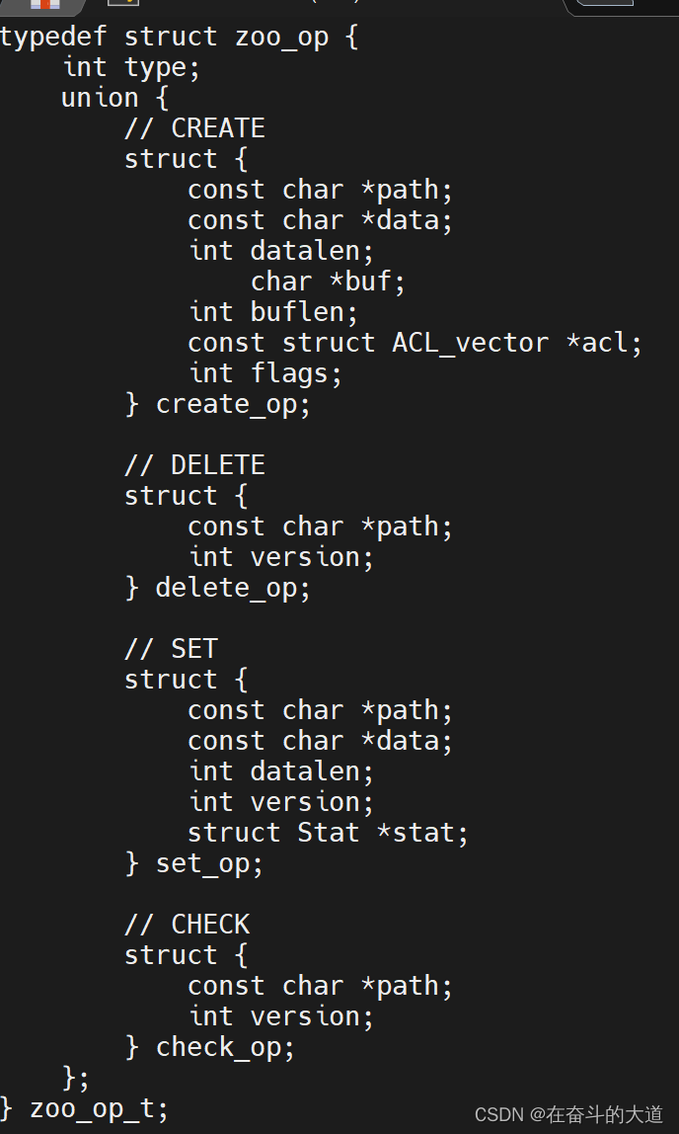The height and width of the screenshot is (1134, 679).
Task: Click the '} set_op;' line
Action: click(194, 863)
